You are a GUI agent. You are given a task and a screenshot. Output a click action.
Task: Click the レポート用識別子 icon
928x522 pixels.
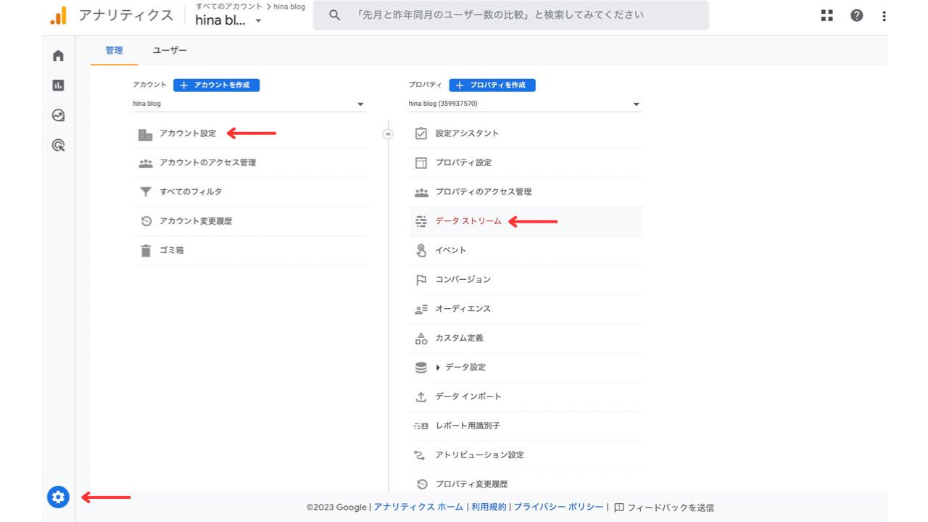[421, 426]
